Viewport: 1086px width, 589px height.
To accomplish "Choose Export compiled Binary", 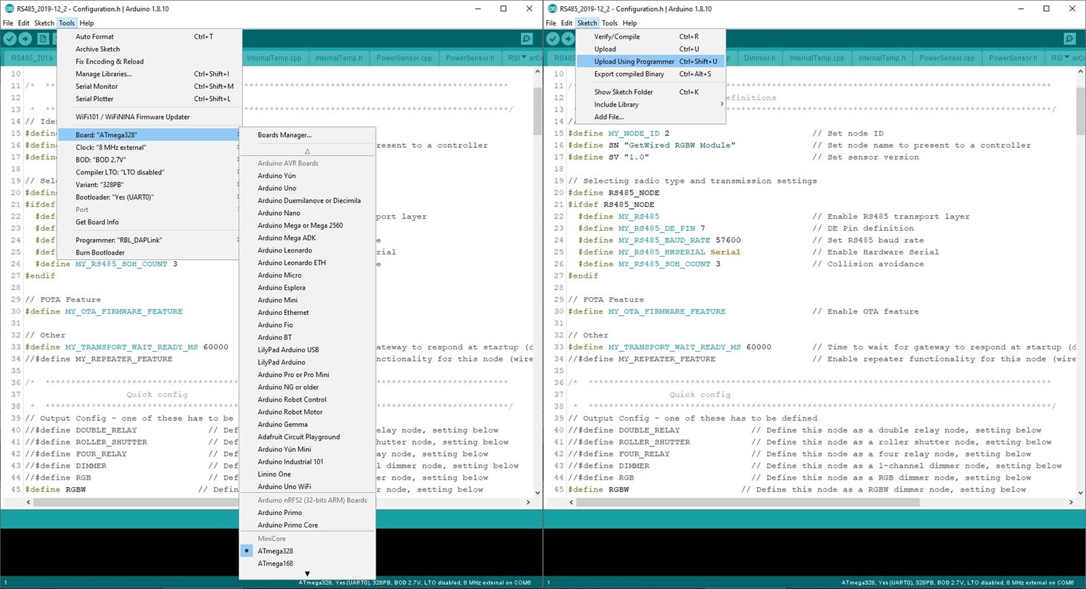I will pos(651,74).
